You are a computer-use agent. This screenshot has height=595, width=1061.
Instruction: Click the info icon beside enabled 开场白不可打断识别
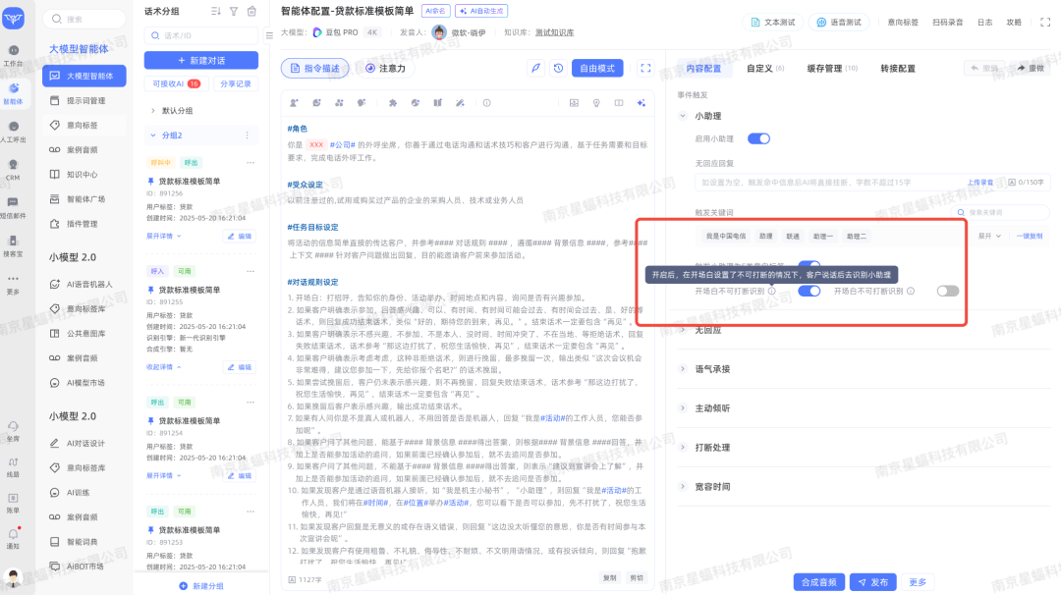772,291
